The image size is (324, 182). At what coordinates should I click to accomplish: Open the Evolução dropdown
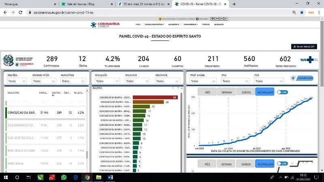tap(107, 81)
